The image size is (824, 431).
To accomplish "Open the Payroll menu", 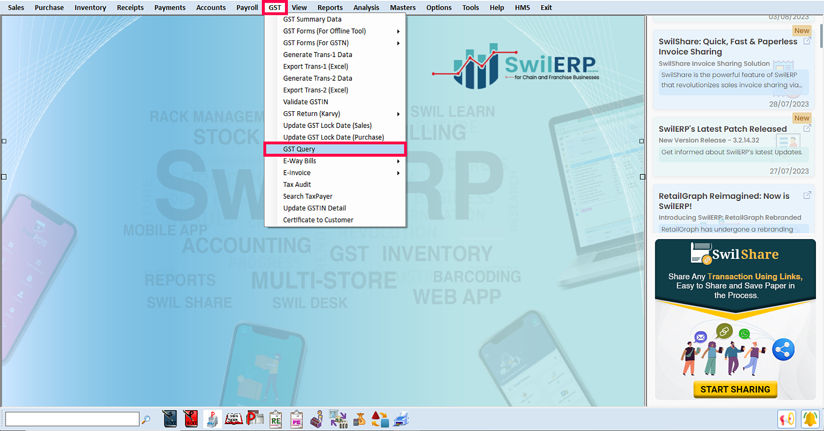I will click(247, 8).
